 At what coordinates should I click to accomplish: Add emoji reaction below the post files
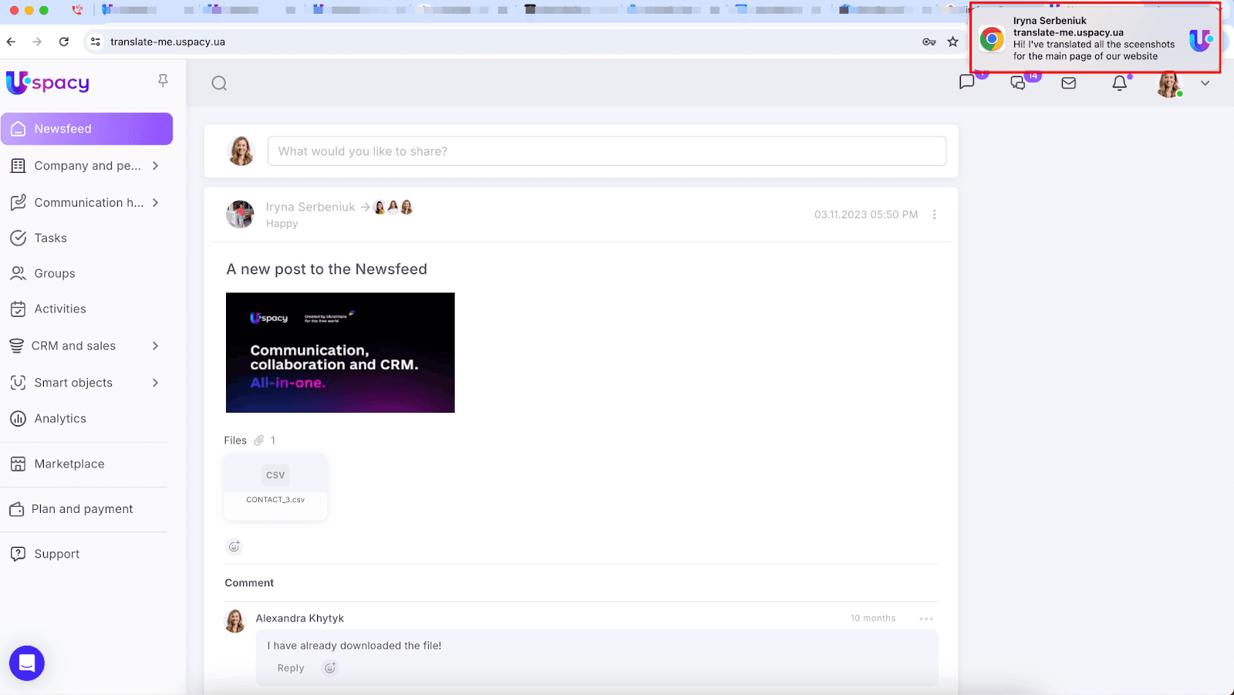(x=234, y=546)
